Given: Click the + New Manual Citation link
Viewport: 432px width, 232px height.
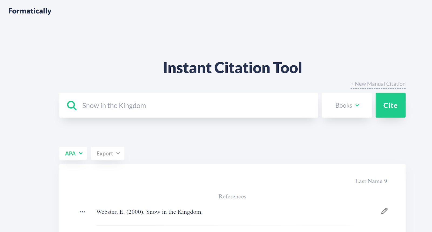Looking at the screenshot, I should [378, 84].
